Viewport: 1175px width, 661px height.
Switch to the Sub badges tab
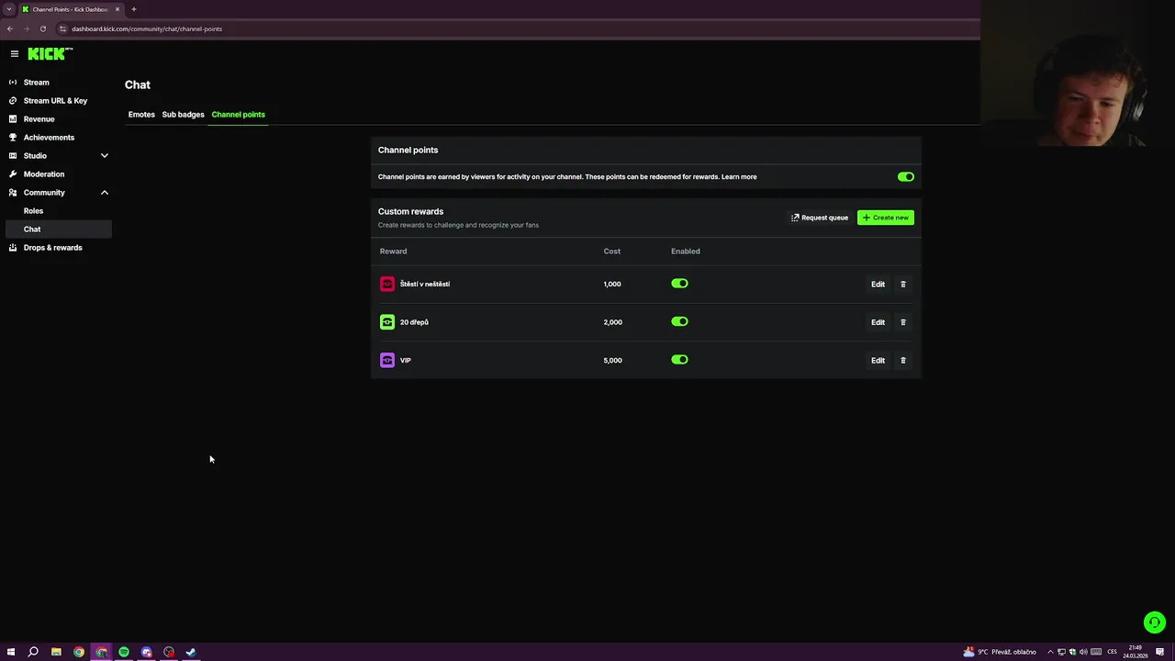(183, 115)
